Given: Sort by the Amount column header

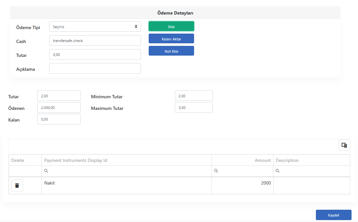Looking at the screenshot, I should coord(242,160).
